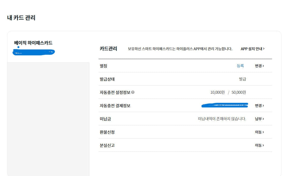Click the 미납내역이 존재하지 않습니다 message
Image resolution: width=300 pixels, height=176 pixels.
[222, 119]
